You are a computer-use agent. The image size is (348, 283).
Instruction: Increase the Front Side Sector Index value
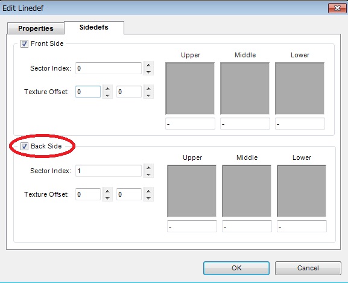tap(148, 65)
